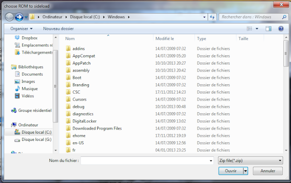291x183 pixels.
Task: Select Ordinateur in the address breadcrumb
Action: pyautogui.click(x=52, y=17)
